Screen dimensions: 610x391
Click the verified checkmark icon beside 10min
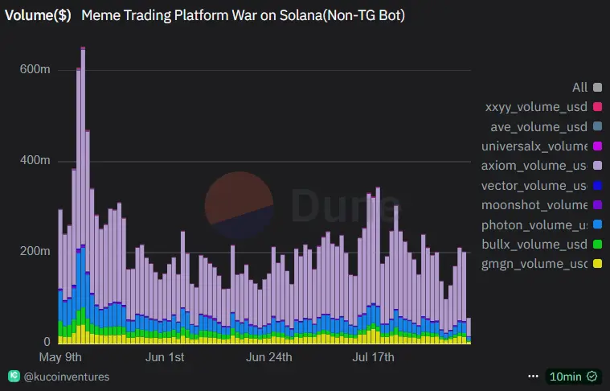592,377
